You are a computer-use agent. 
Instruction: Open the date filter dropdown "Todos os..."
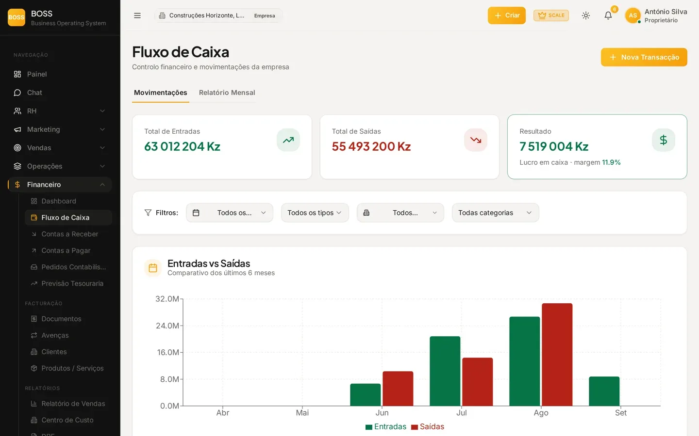(230, 213)
